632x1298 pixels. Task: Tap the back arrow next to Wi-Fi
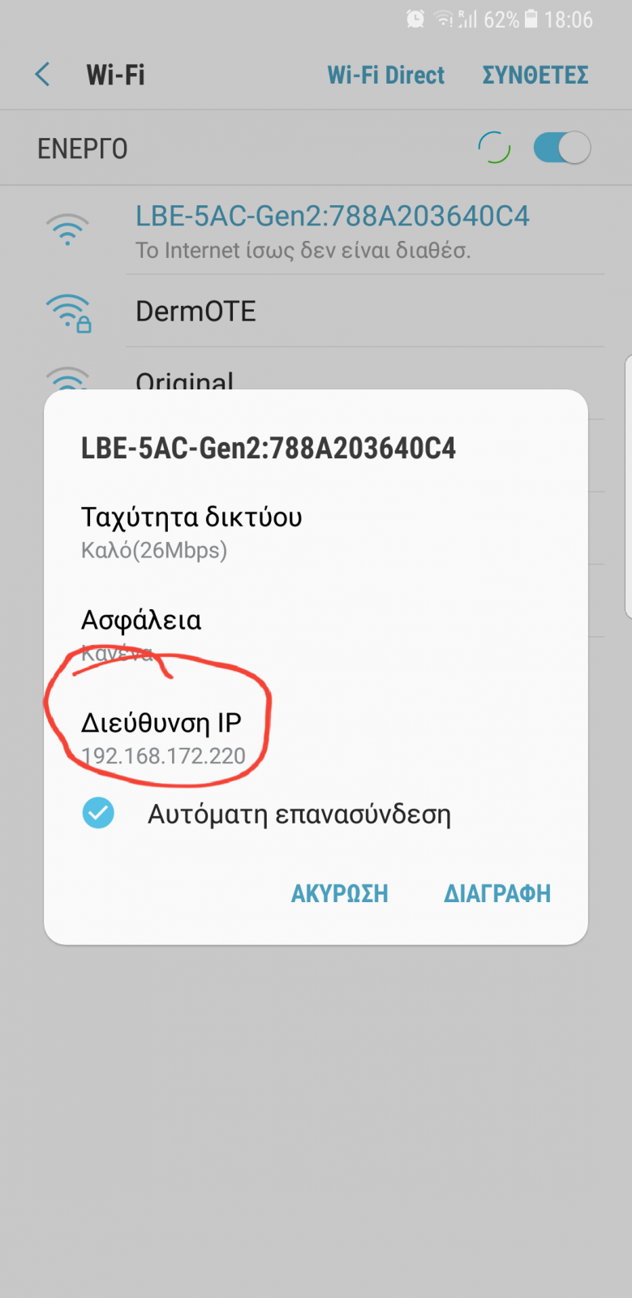pyautogui.click(x=42, y=75)
